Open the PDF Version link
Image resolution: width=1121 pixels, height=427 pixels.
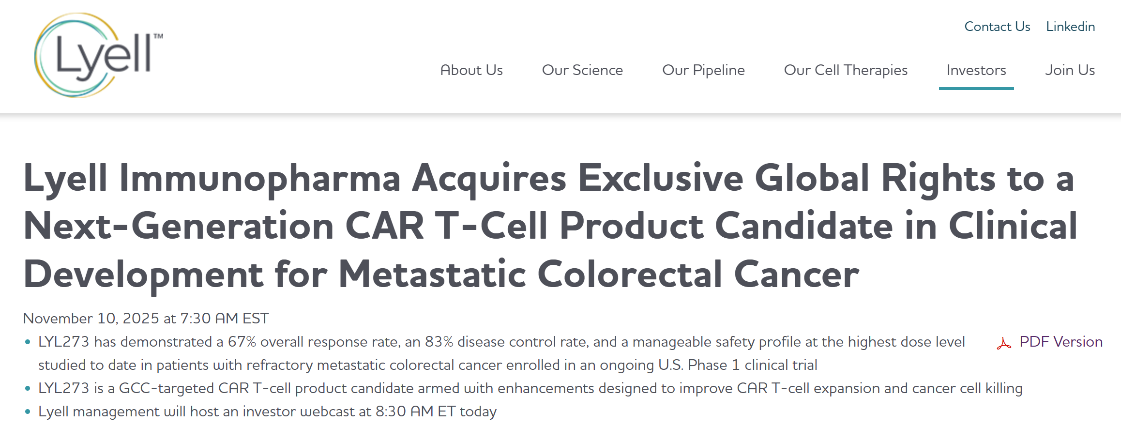tap(1060, 342)
